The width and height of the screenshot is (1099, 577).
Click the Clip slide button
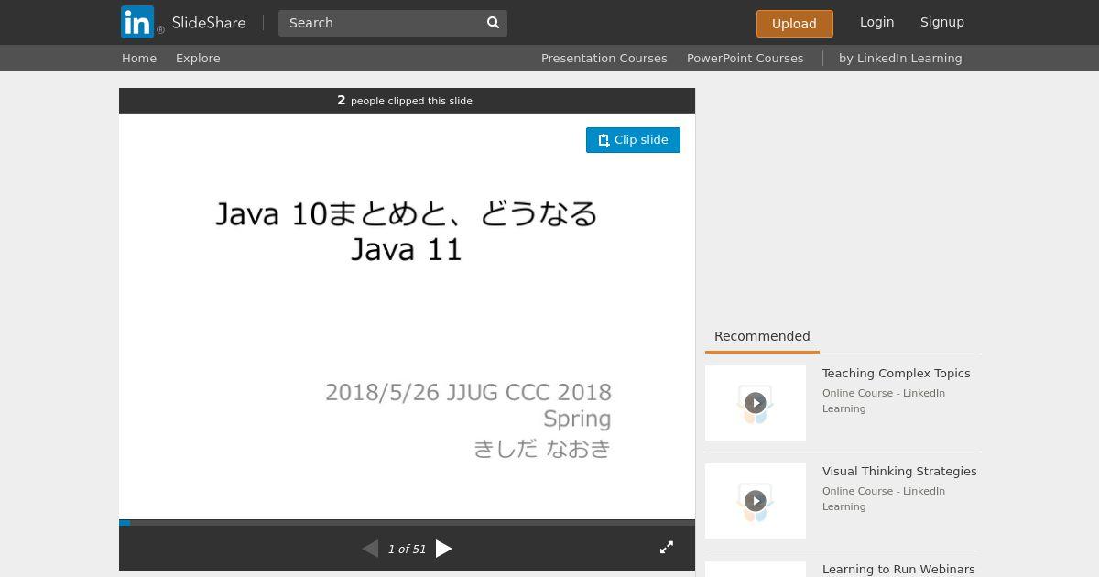click(633, 140)
